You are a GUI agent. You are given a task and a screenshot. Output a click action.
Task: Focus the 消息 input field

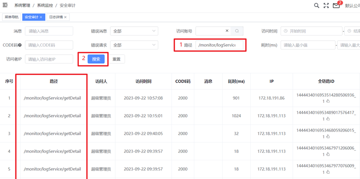click(49, 31)
